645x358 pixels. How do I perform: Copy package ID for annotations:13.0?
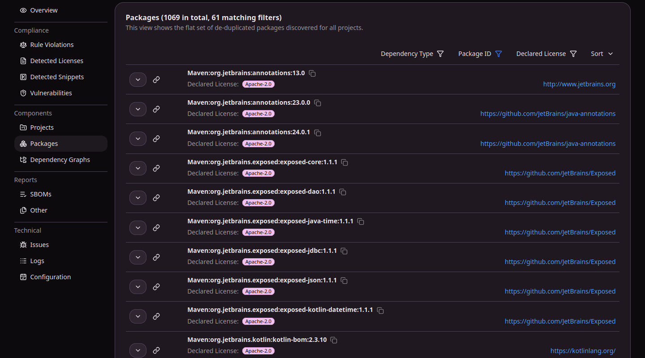tap(312, 73)
